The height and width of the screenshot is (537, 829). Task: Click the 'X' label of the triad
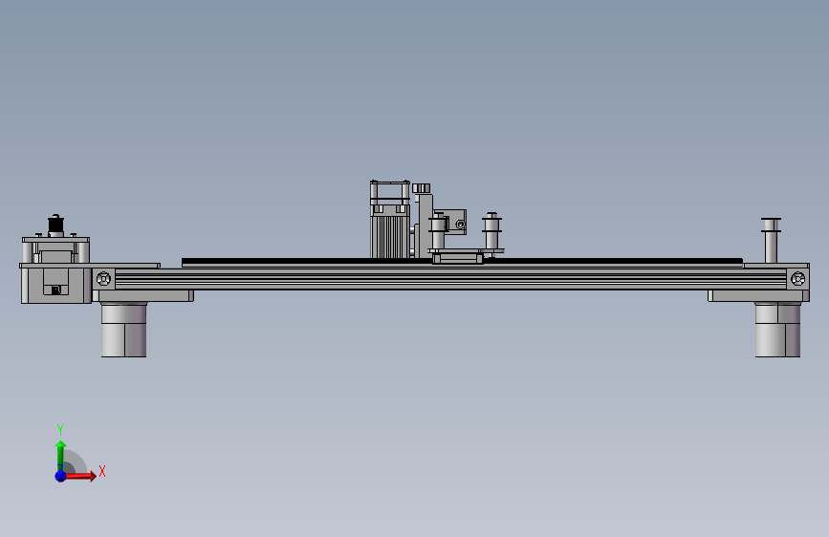tap(102, 471)
